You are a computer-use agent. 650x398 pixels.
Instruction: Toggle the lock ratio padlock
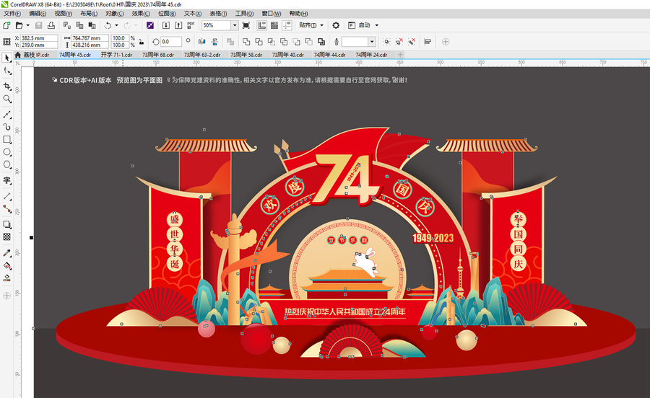coord(141,41)
